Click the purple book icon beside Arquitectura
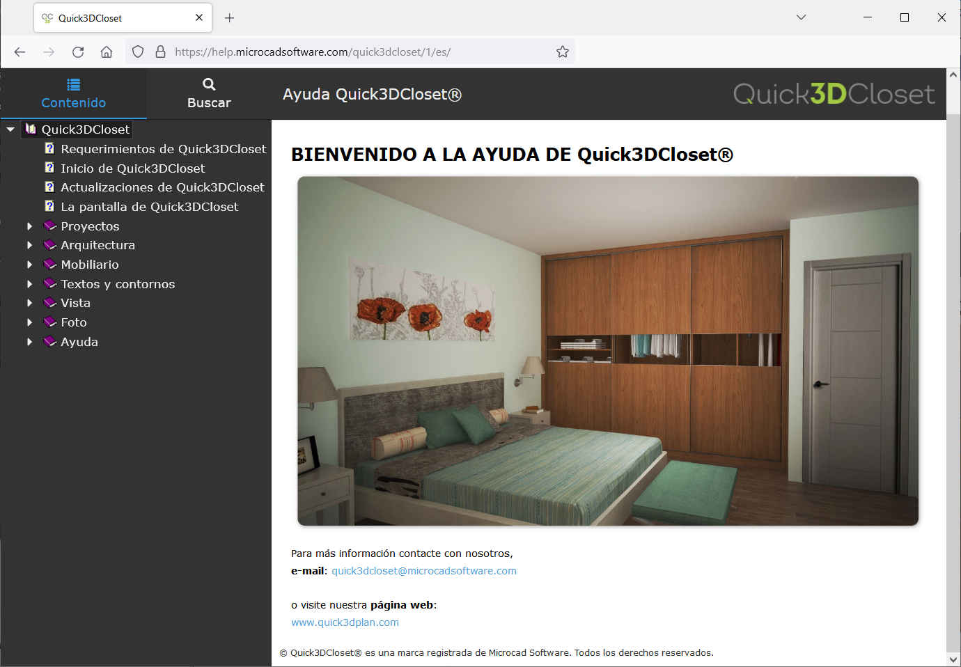Image resolution: width=961 pixels, height=667 pixels. coord(50,244)
